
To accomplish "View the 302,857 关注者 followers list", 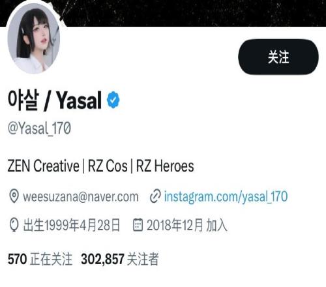I will (120, 259).
